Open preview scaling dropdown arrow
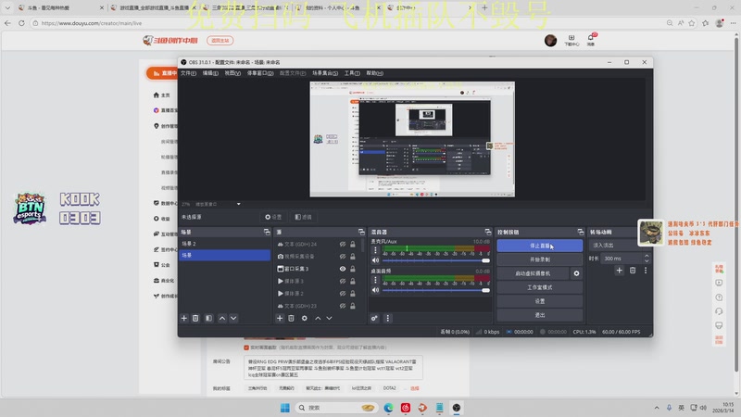 239,204
